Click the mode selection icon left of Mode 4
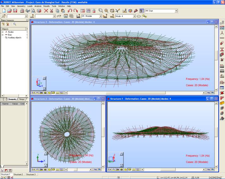Screen dimensions: 225x179 click(x=112, y=16)
